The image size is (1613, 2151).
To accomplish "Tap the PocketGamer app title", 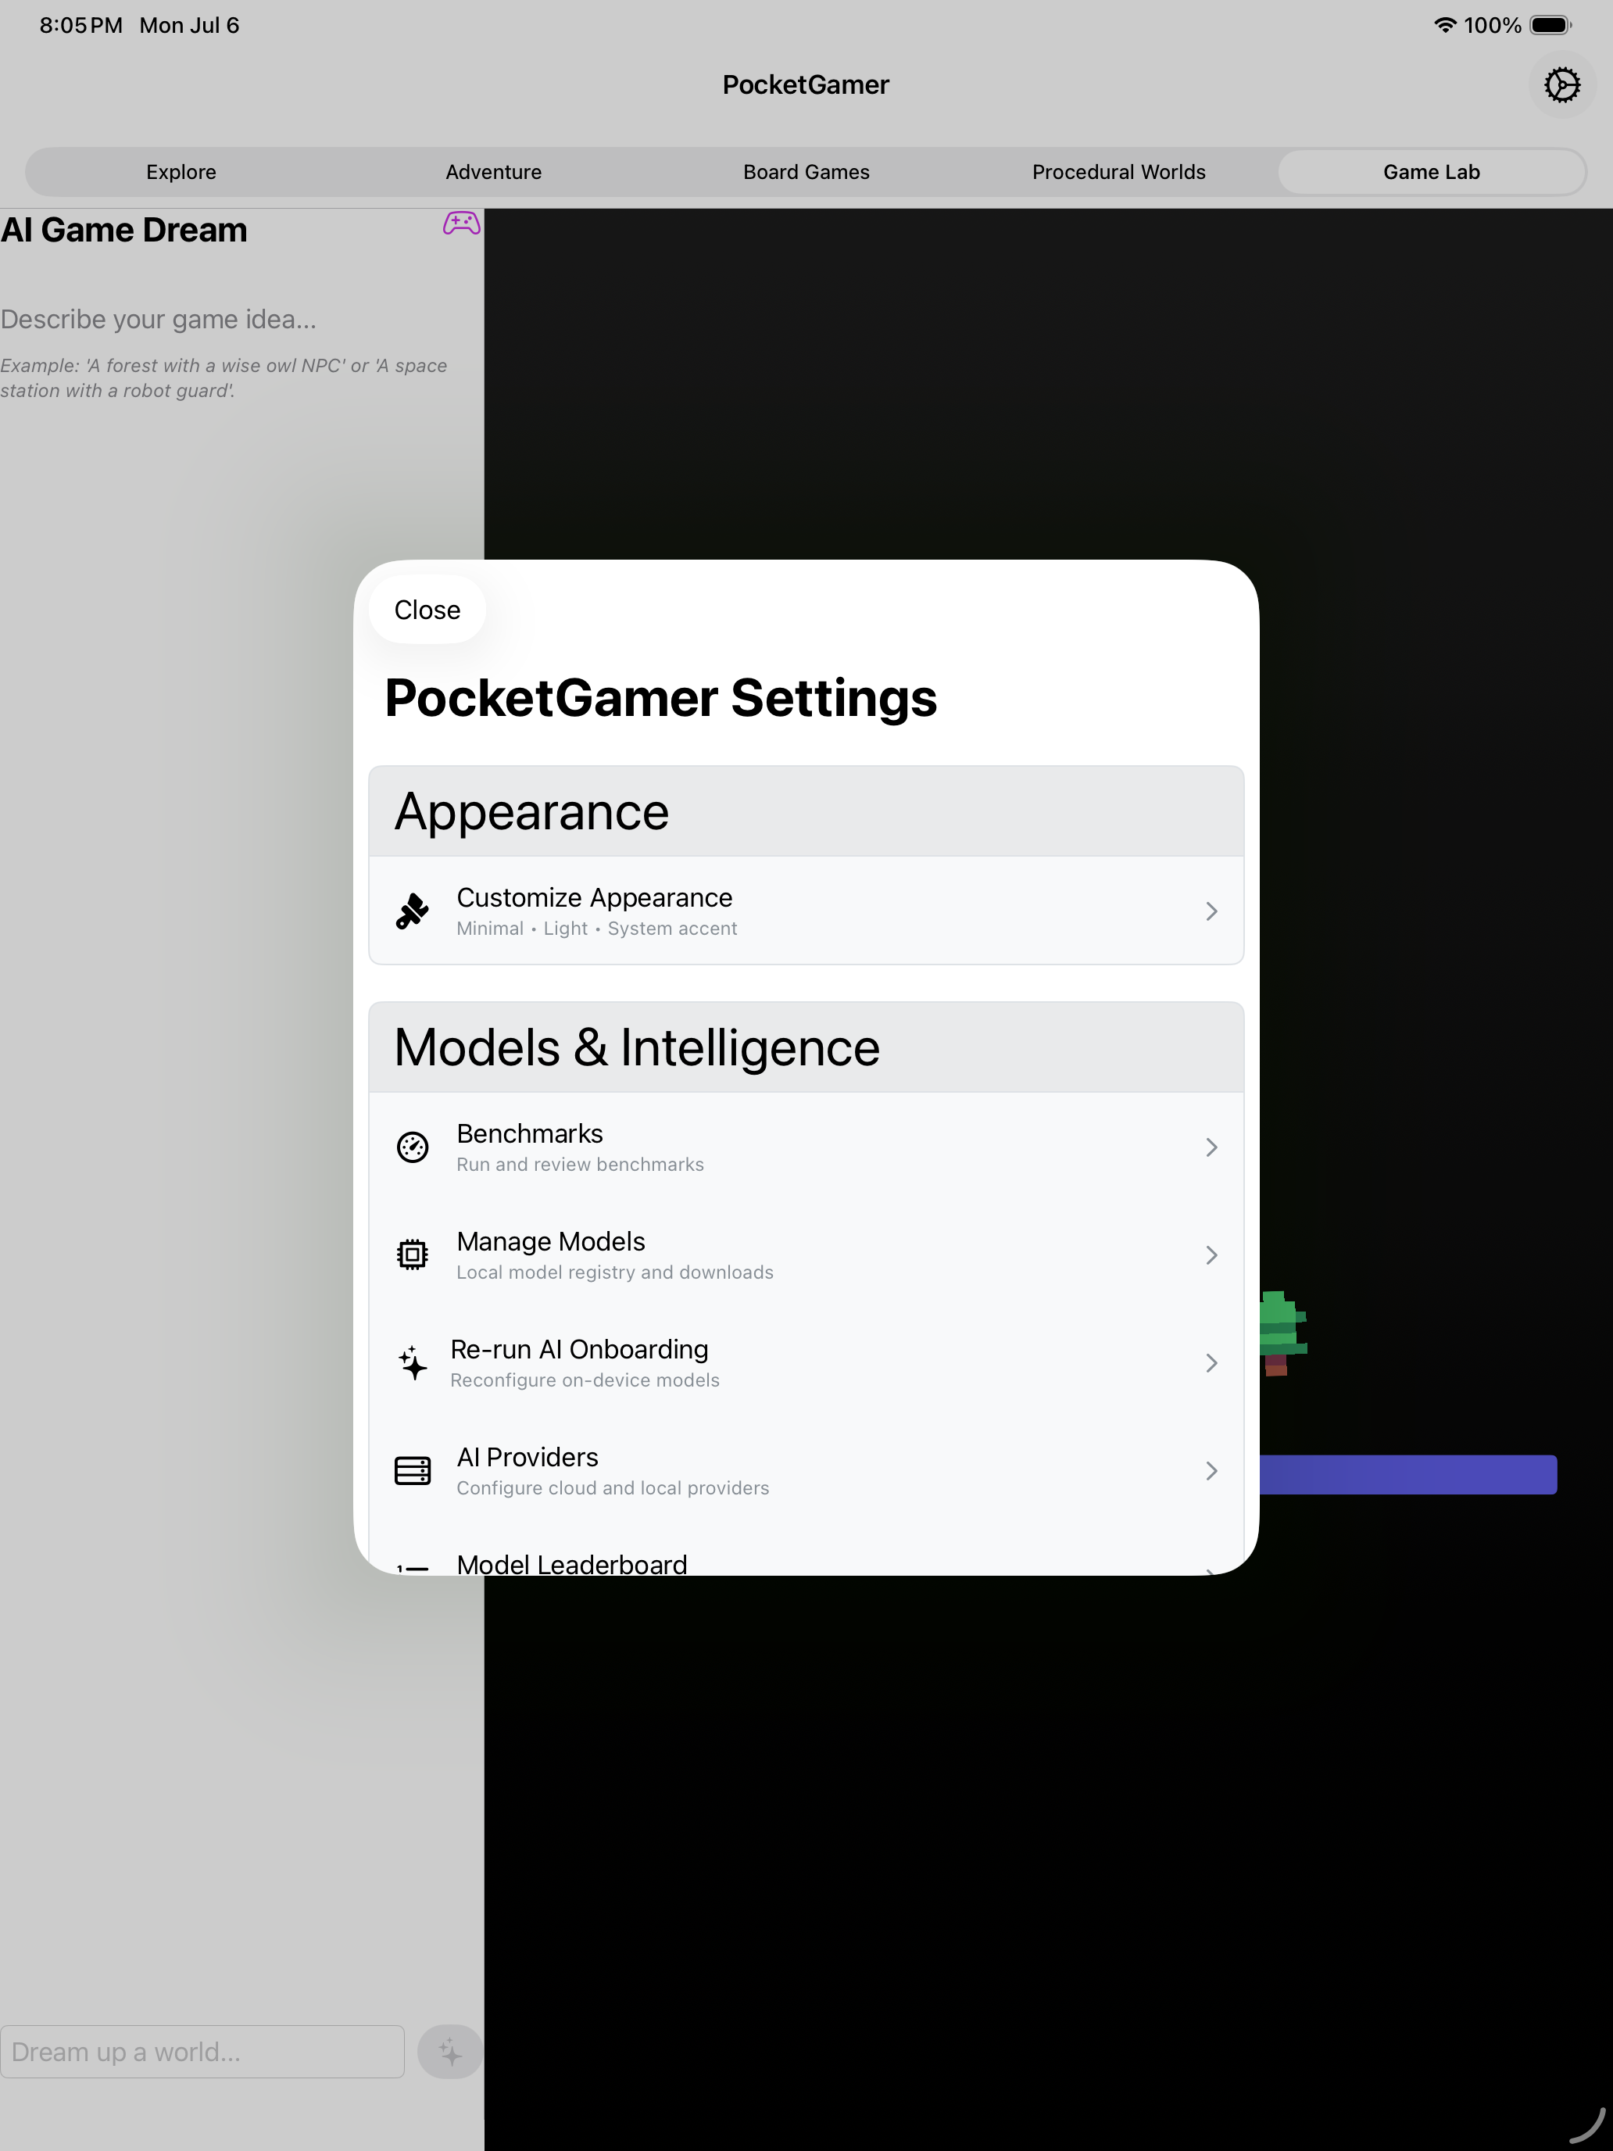I will point(806,84).
